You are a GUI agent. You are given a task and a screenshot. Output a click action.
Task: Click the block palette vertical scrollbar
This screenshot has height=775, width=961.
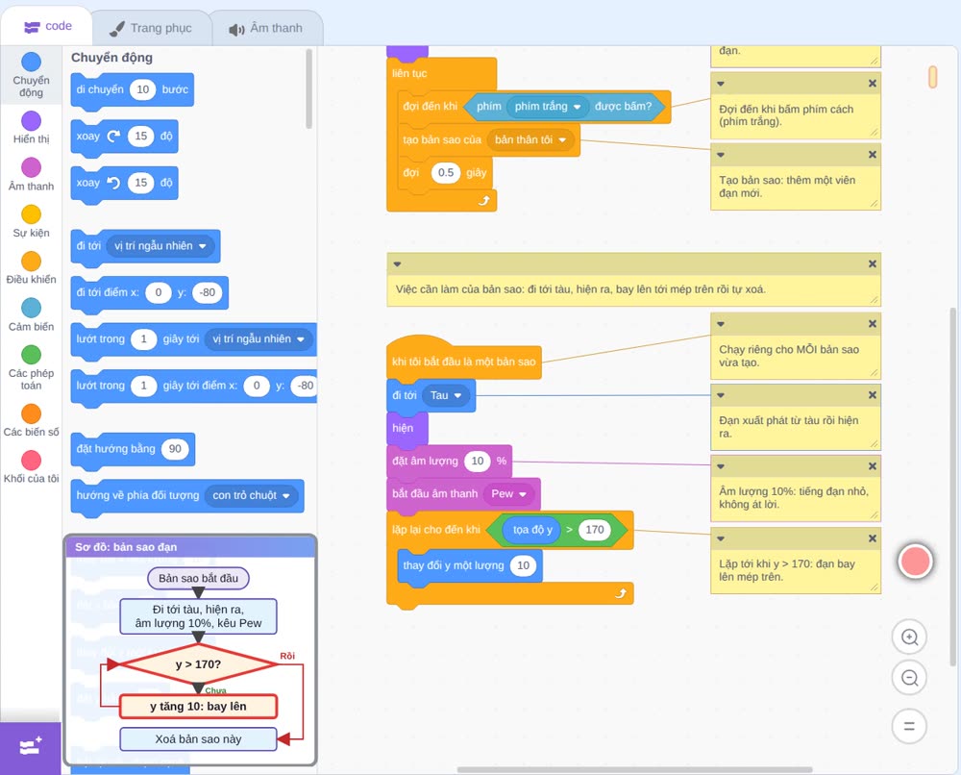[308, 88]
